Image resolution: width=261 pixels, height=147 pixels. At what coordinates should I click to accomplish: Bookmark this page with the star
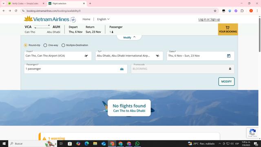click(x=215, y=11)
